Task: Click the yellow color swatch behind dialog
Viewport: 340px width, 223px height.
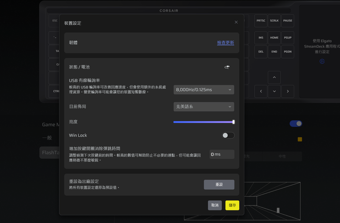Action: [300, 139]
